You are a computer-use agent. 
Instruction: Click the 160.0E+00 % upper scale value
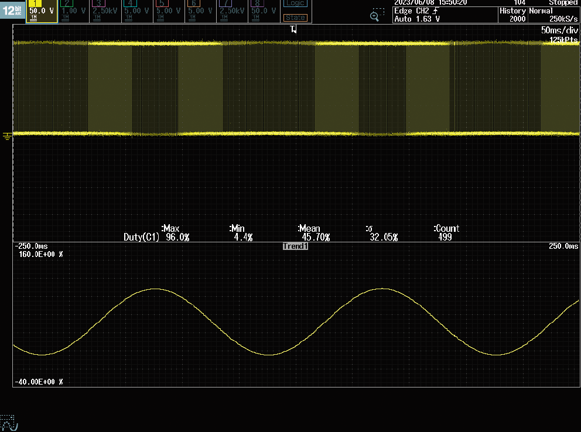(x=41, y=254)
